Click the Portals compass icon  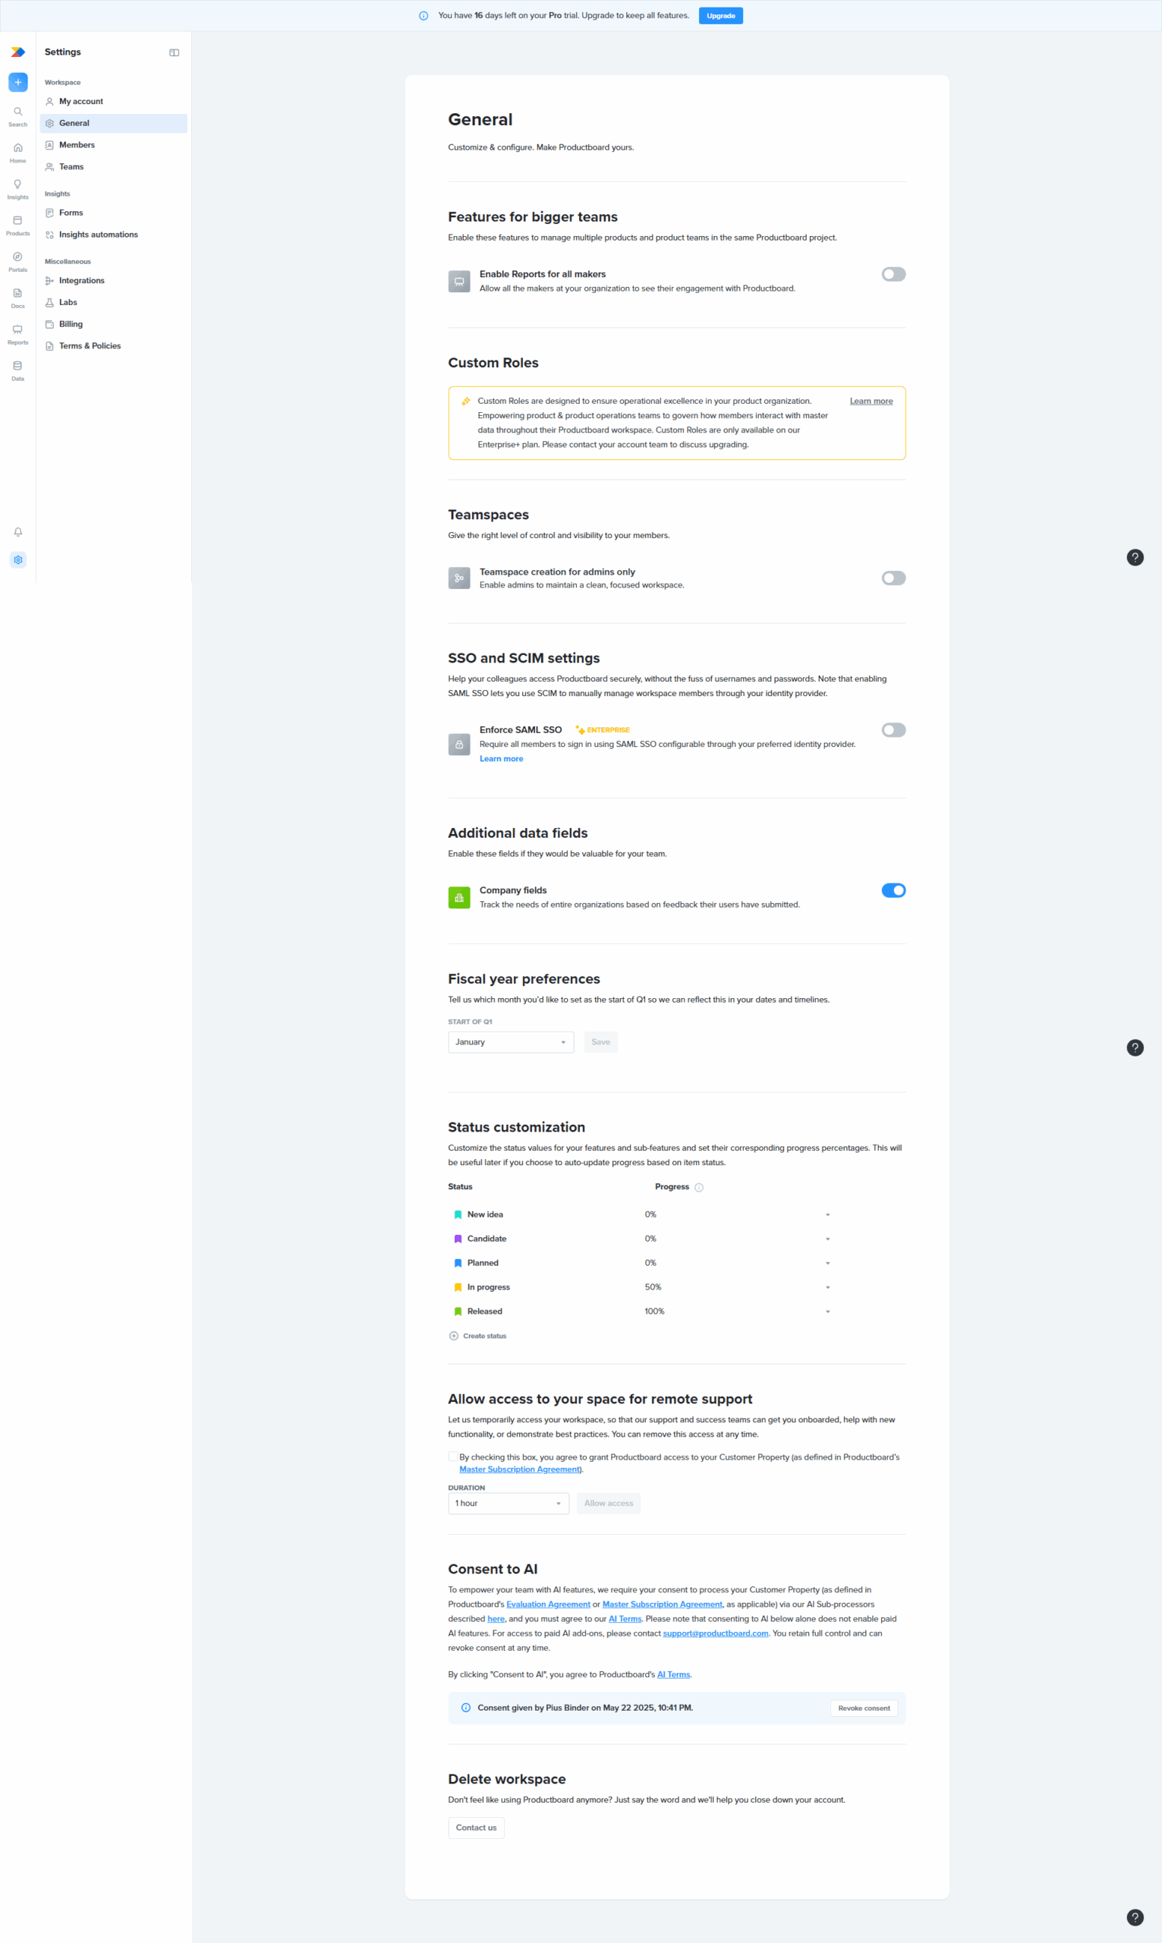point(17,261)
